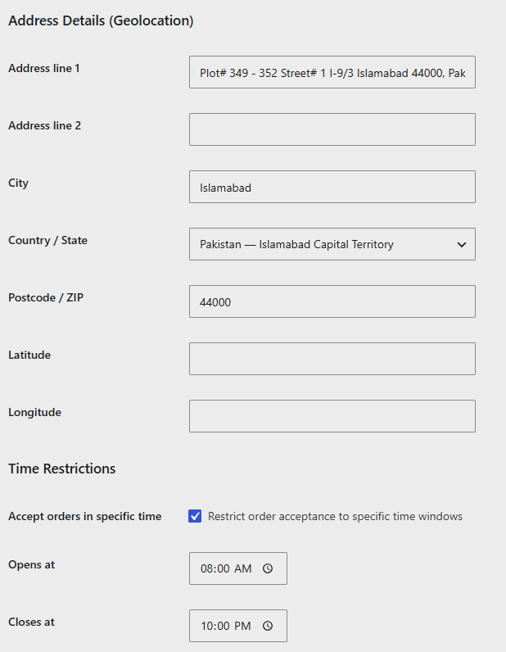Open the time picker clock for Opens at
The height and width of the screenshot is (652, 506).
268,568
